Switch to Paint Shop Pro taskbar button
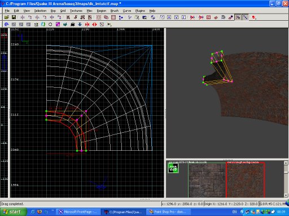This screenshot has width=289, height=216. coord(168,212)
